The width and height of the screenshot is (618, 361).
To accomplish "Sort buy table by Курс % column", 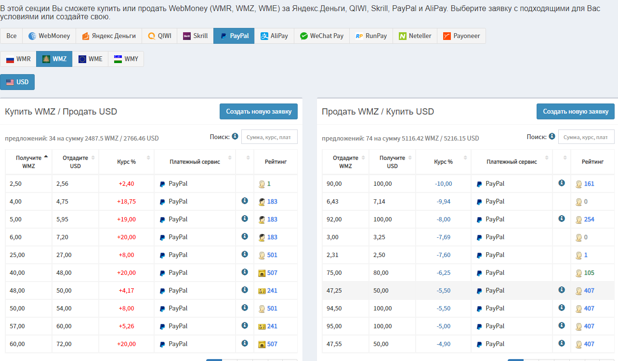I will point(126,162).
